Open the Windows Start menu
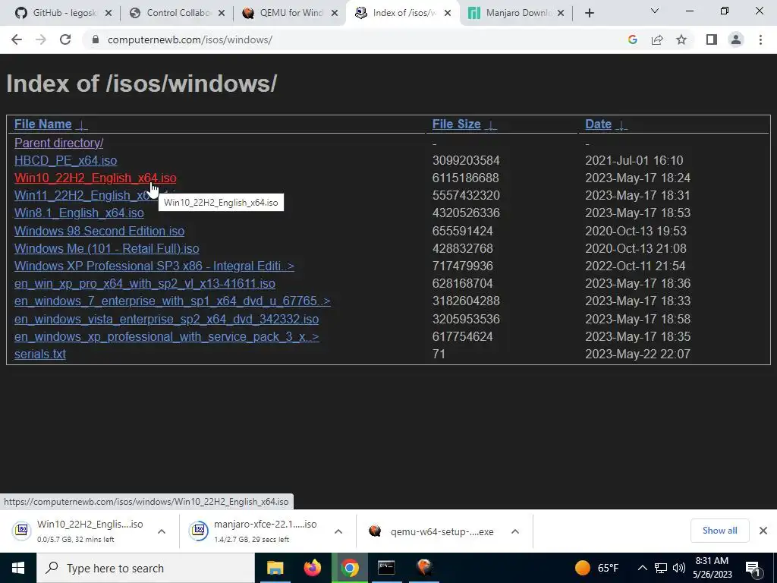 [x=18, y=568]
